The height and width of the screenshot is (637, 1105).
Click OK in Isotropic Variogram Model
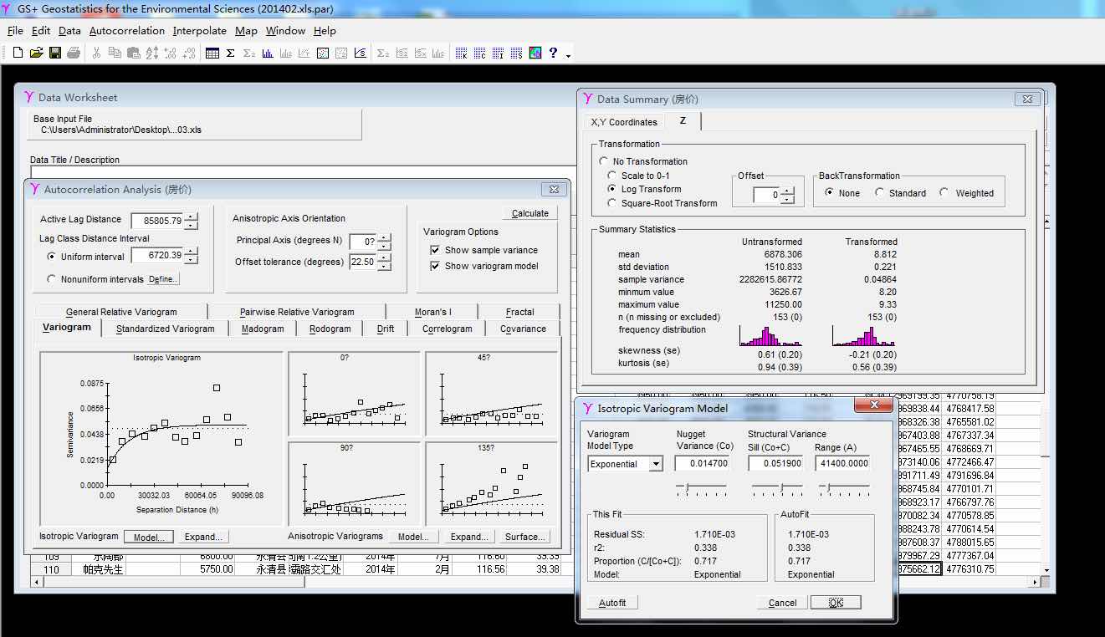tap(835, 603)
